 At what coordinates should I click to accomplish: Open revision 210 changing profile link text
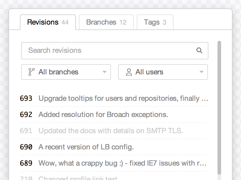pyautogui.click(x=90, y=178)
